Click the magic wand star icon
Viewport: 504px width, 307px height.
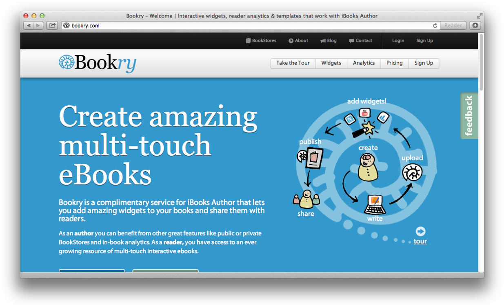coord(369,128)
